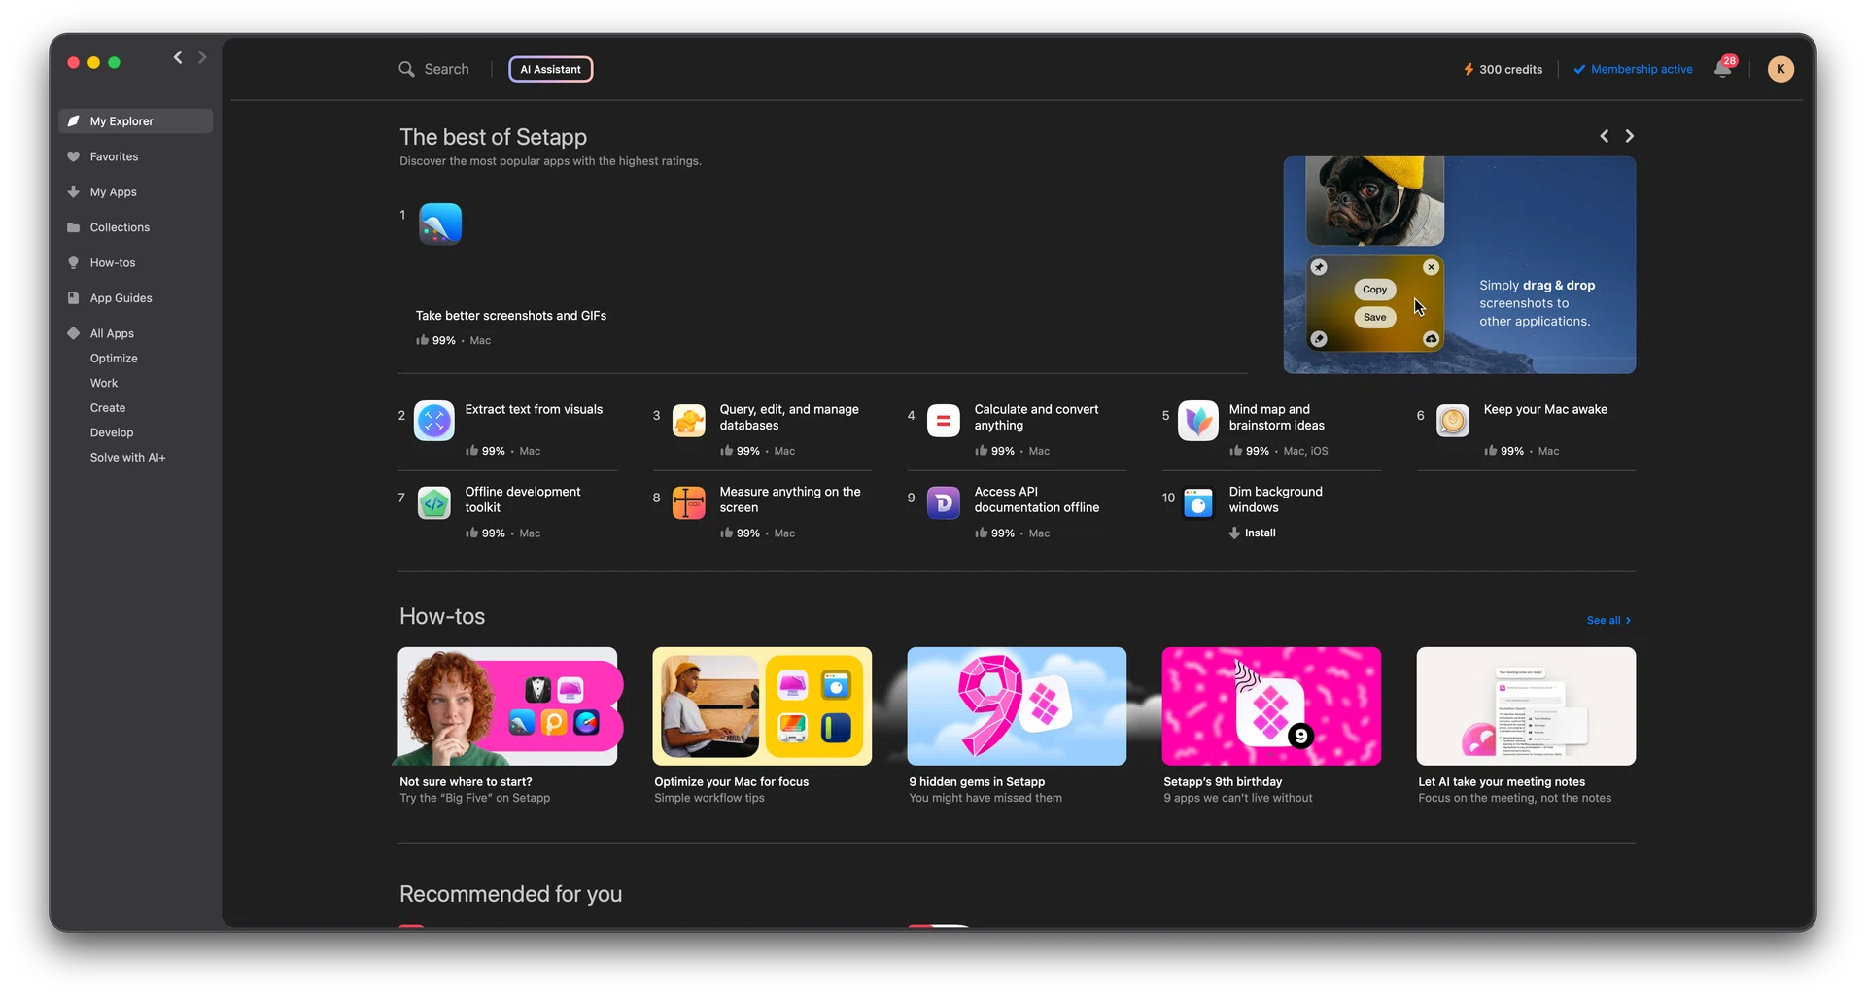Click See all How-tos link
1866x997 pixels.
click(1608, 621)
